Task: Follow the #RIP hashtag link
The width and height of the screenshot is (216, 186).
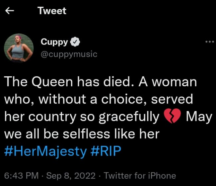Action: 105,151
